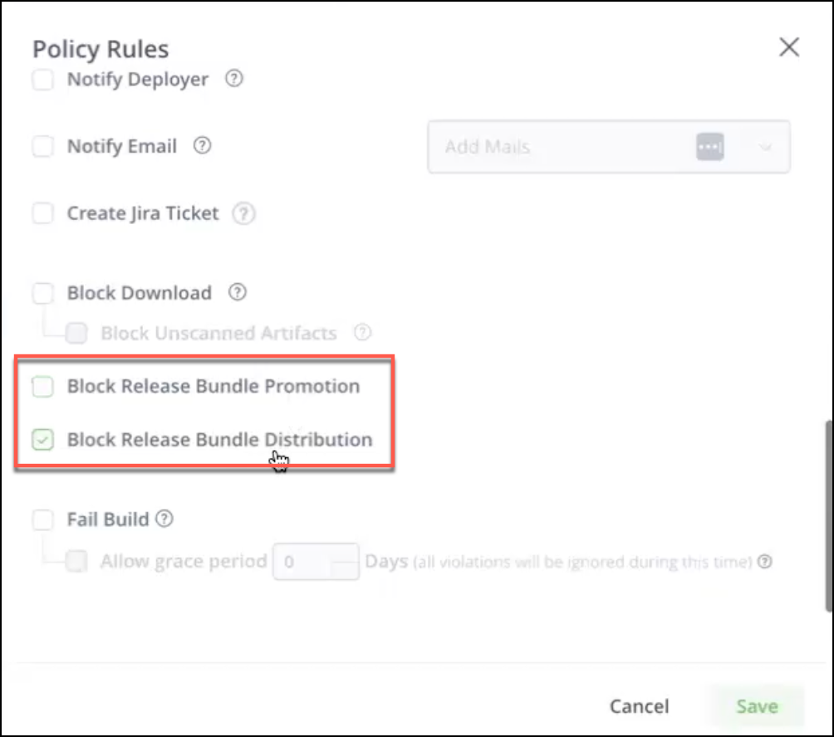834x737 pixels.
Task: Open help for Fail Build
Action: pyautogui.click(x=164, y=519)
